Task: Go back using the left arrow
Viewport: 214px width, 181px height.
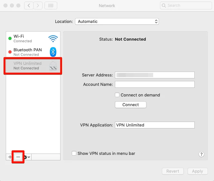Action: pos(29,5)
